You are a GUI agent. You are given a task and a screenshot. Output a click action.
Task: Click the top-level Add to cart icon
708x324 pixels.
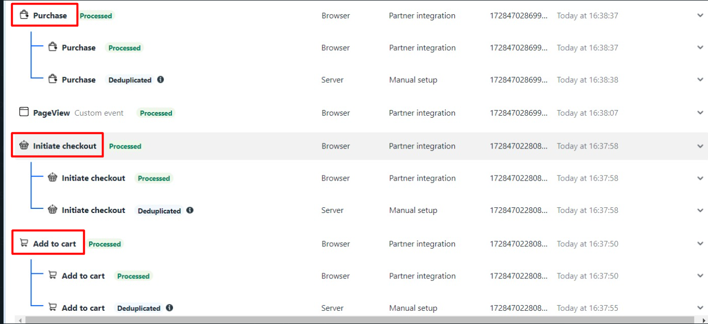[24, 243]
